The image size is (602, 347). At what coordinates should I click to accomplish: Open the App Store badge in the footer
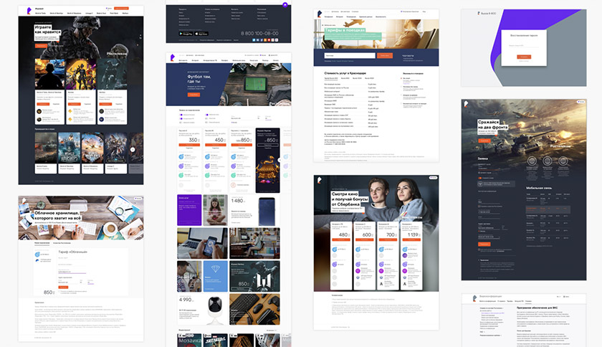[201, 34]
